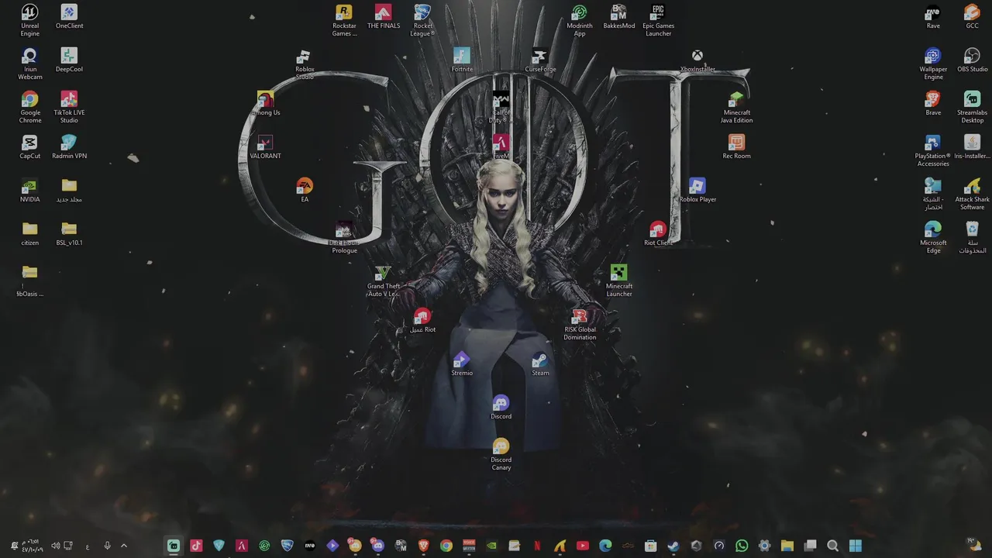Open Attack Shark Software shortcut
Viewport: 992px width, 558px height.
coord(972,194)
